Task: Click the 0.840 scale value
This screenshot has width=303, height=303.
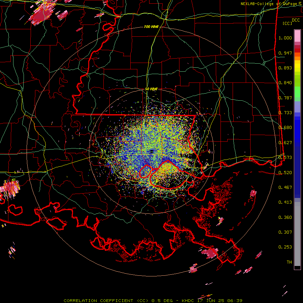Action: click(285, 83)
